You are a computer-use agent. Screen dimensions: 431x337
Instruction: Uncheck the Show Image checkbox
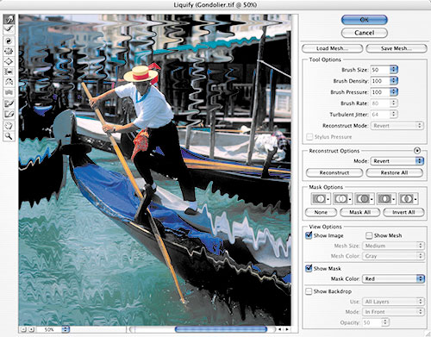[x=309, y=235]
